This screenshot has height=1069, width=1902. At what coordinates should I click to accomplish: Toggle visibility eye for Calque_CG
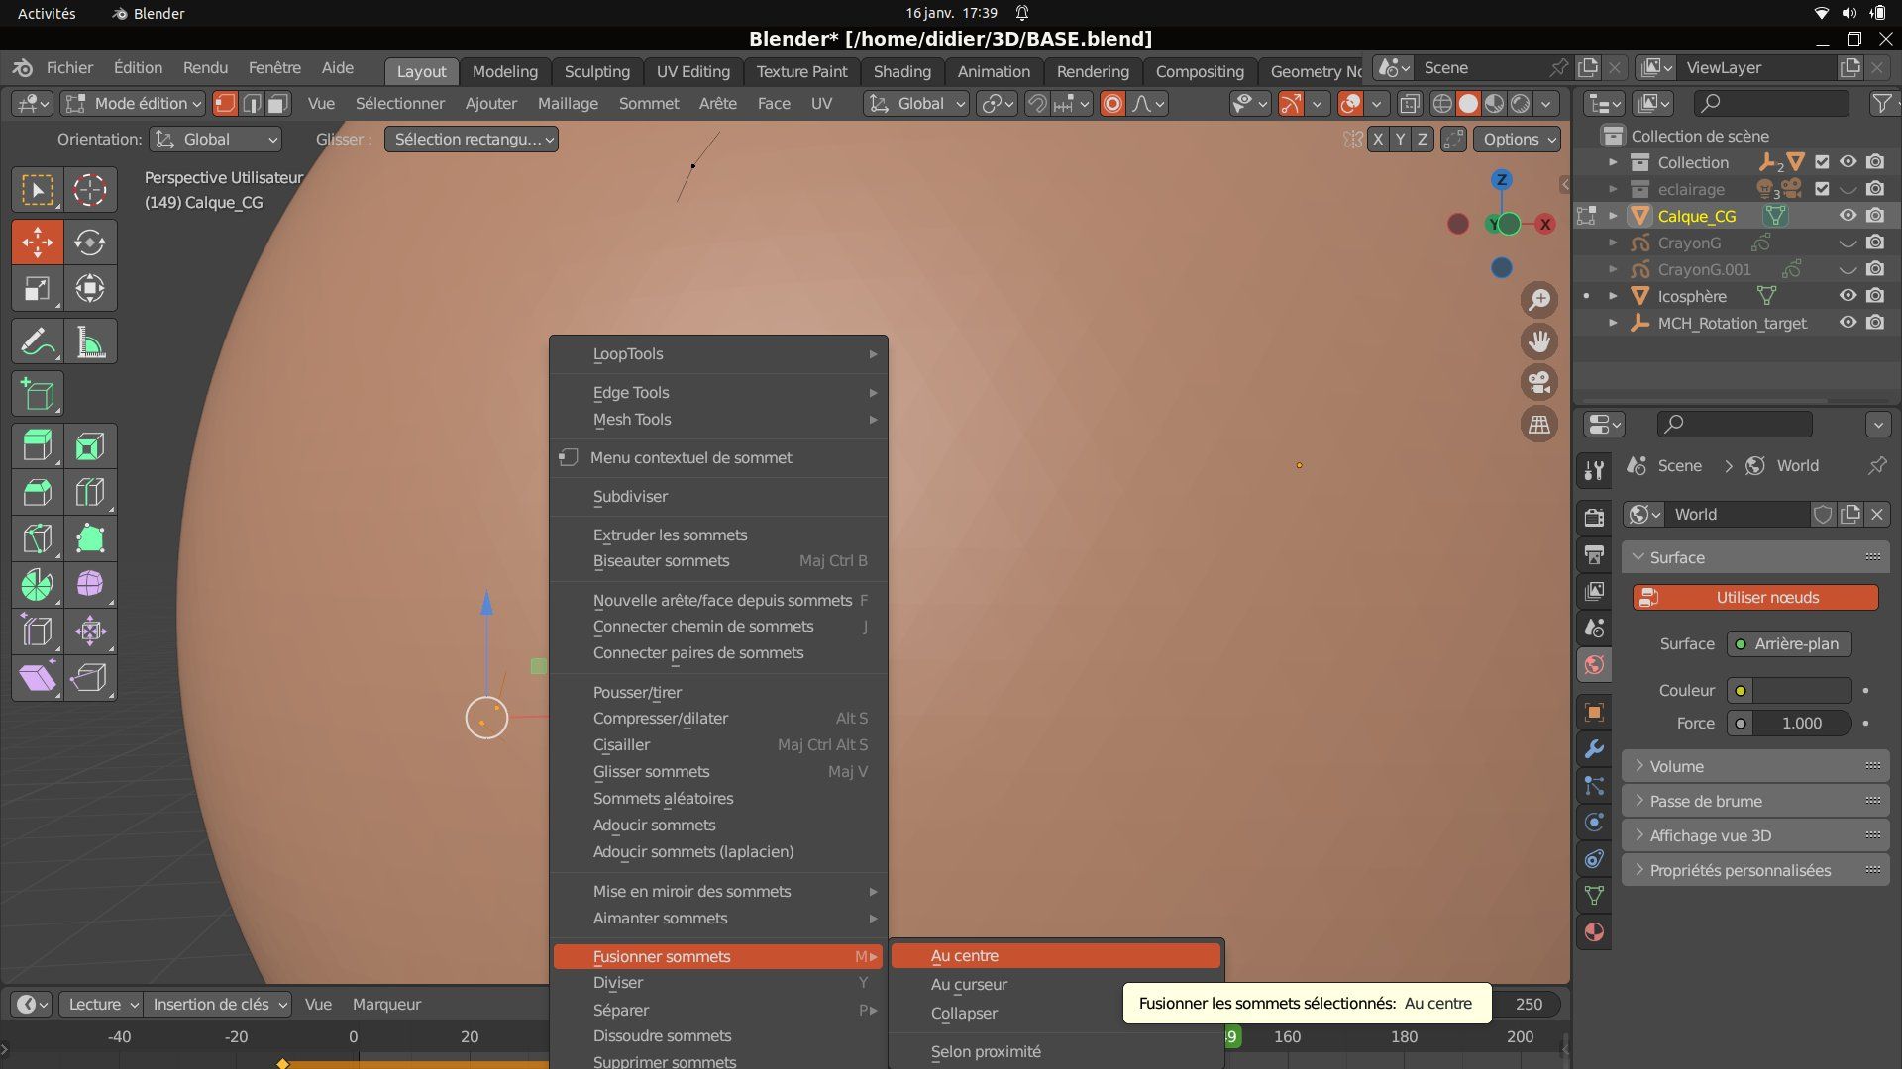1848,216
